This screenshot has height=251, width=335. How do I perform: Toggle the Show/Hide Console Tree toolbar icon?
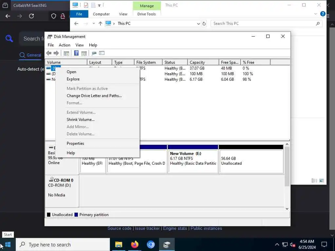66,53
